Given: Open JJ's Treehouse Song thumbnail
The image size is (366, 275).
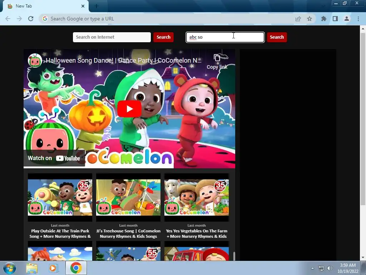Looking at the screenshot, I should tap(128, 197).
